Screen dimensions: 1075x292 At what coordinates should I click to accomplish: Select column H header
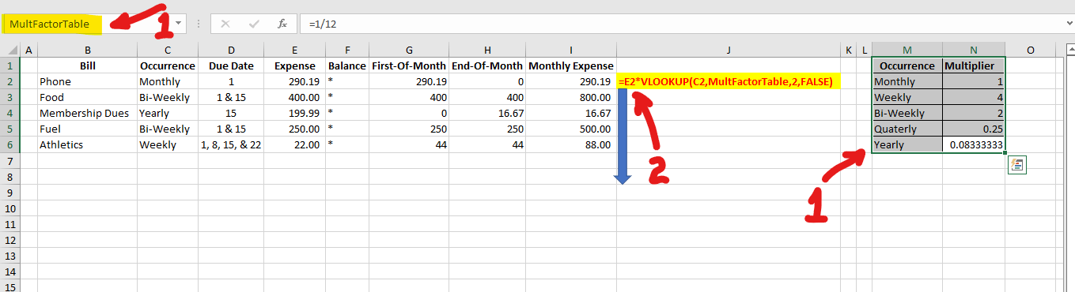487,51
